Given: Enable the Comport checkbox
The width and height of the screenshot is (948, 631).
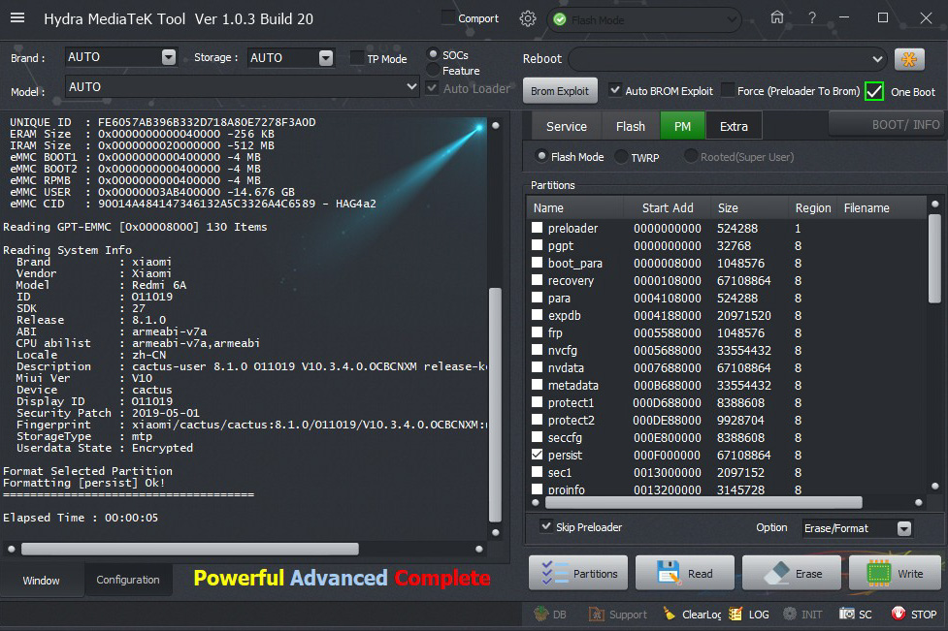Looking at the screenshot, I should tap(447, 18).
